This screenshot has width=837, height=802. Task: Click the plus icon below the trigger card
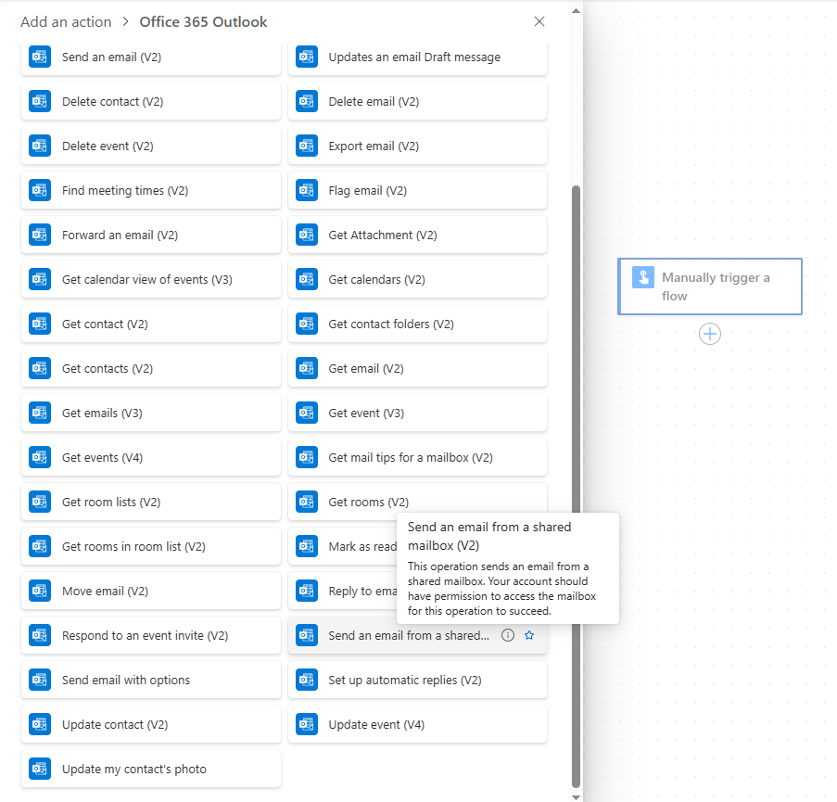[709, 333]
